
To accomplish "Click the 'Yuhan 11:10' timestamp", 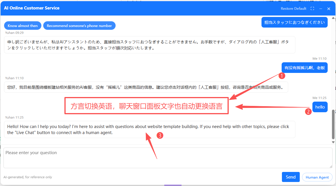I will pyautogui.click(x=14, y=78).
